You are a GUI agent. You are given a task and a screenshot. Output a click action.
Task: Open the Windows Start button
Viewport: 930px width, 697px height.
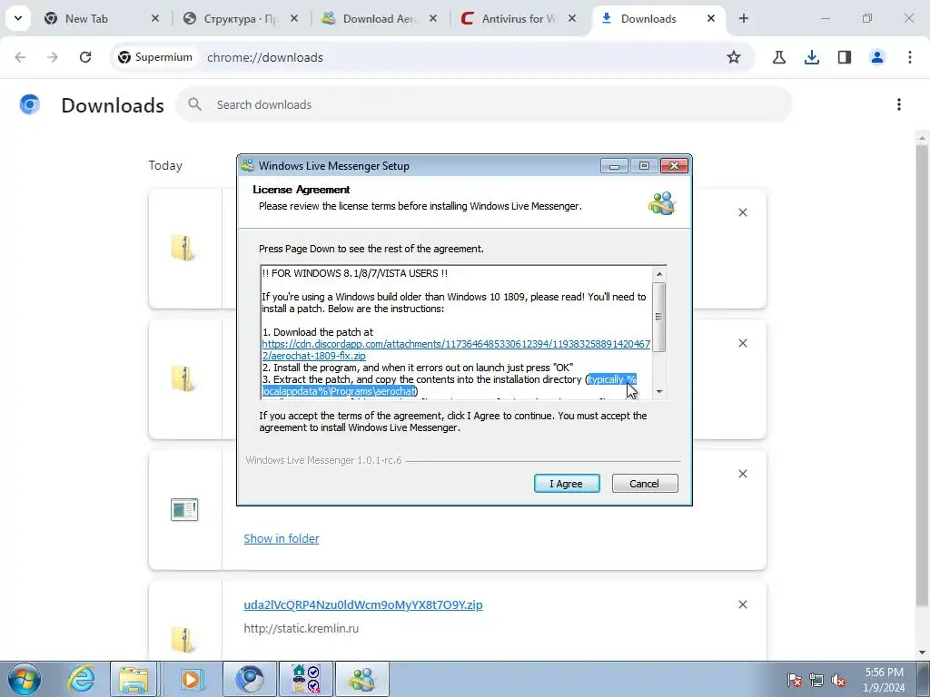pyautogui.click(x=24, y=679)
